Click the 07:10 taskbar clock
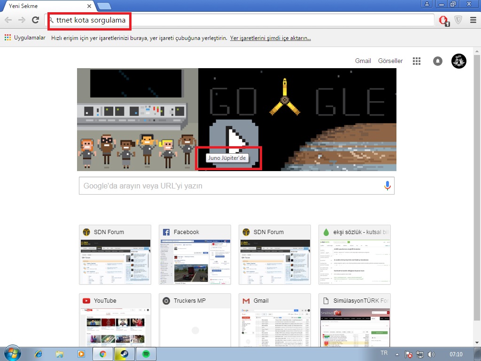Viewport: 481px width, 361px height. (456, 354)
